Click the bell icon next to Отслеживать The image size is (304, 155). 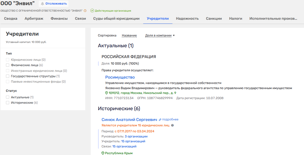(43, 4)
